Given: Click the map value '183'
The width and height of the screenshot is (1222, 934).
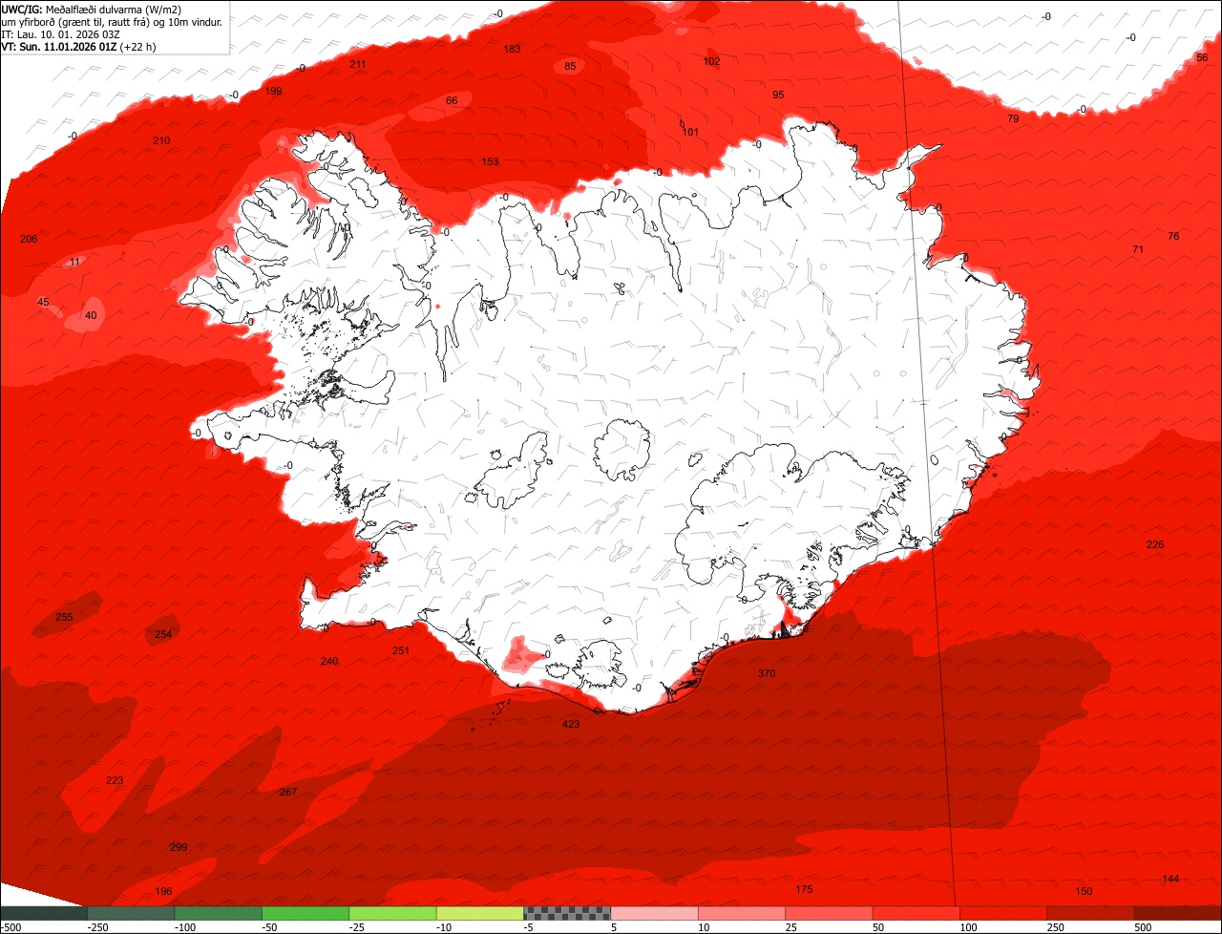Looking at the screenshot, I should 513,49.
